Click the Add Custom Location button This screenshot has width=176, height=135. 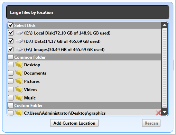pyautogui.click(x=74, y=123)
